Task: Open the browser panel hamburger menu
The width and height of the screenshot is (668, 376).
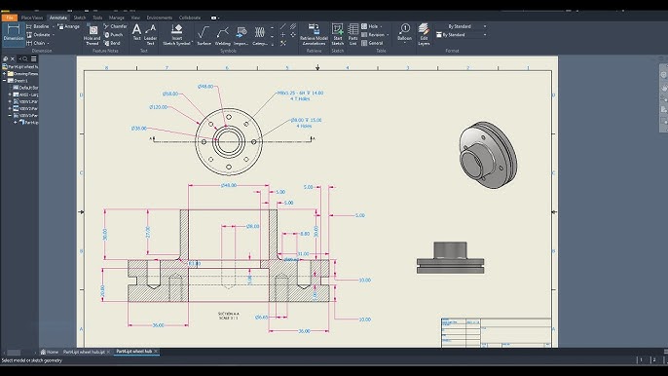Action: (x=34, y=58)
